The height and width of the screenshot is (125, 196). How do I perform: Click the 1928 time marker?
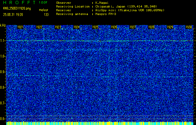click(x=151, y=27)
